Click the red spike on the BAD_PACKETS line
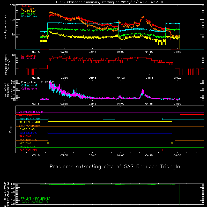This screenshot has width=207, height=207. point(162,150)
